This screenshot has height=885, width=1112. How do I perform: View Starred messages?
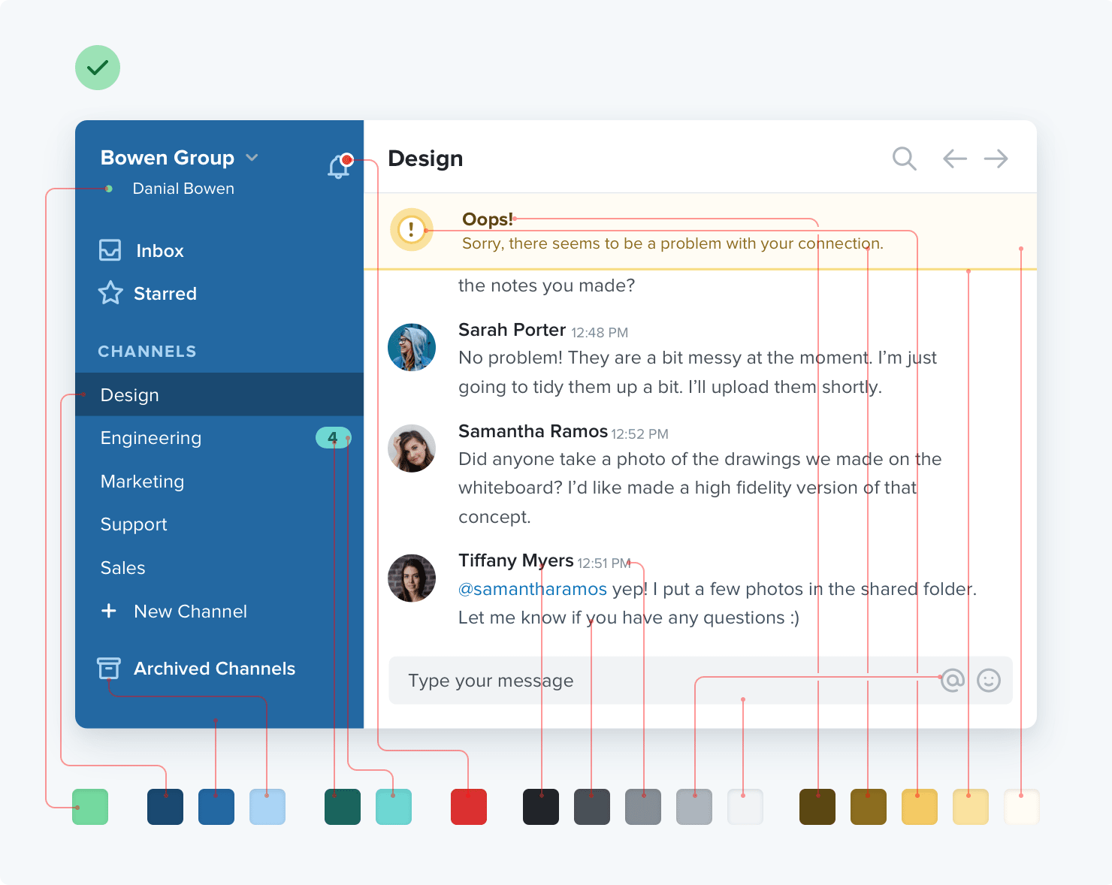[x=165, y=294]
